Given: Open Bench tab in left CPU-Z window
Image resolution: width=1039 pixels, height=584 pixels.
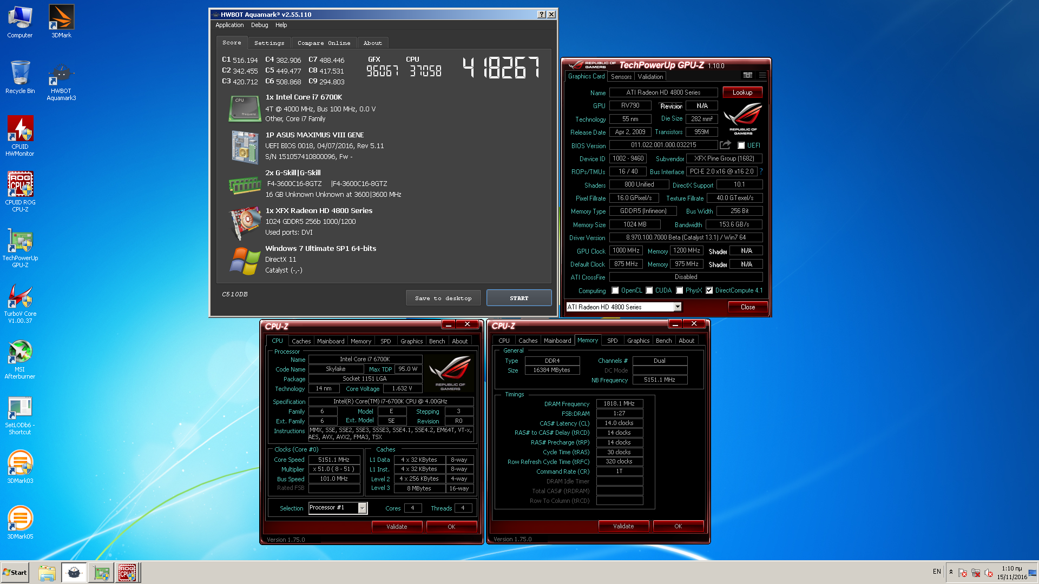Looking at the screenshot, I should pyautogui.click(x=437, y=341).
